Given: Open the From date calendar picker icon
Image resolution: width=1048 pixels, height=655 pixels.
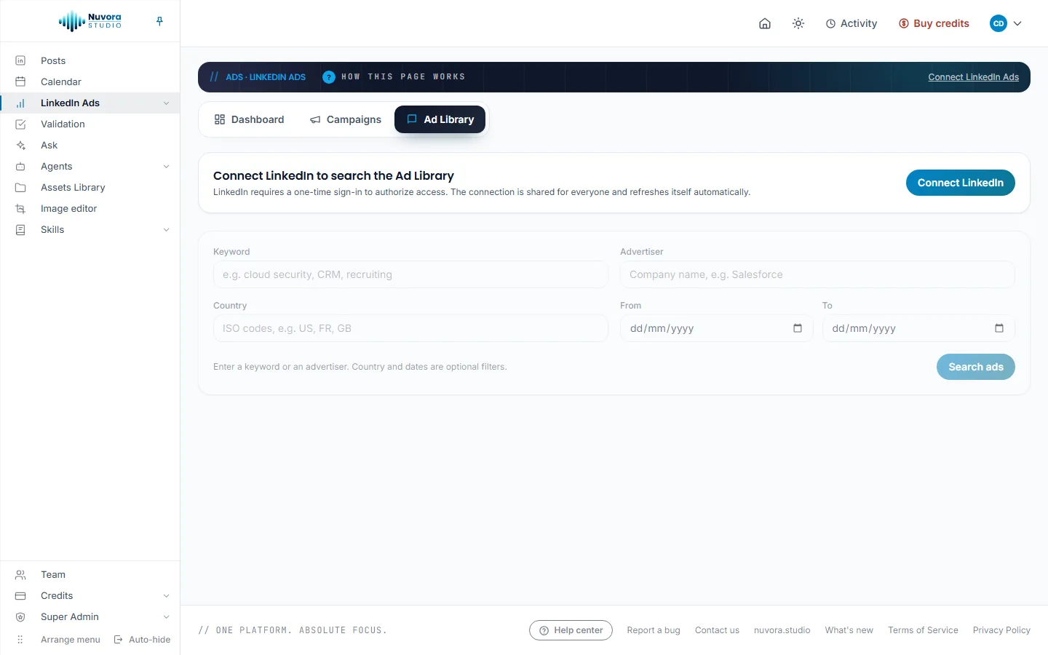Looking at the screenshot, I should (x=798, y=328).
